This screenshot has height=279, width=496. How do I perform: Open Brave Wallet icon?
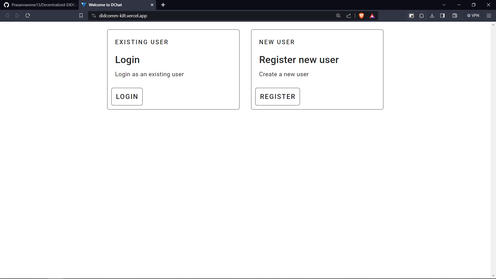455,16
